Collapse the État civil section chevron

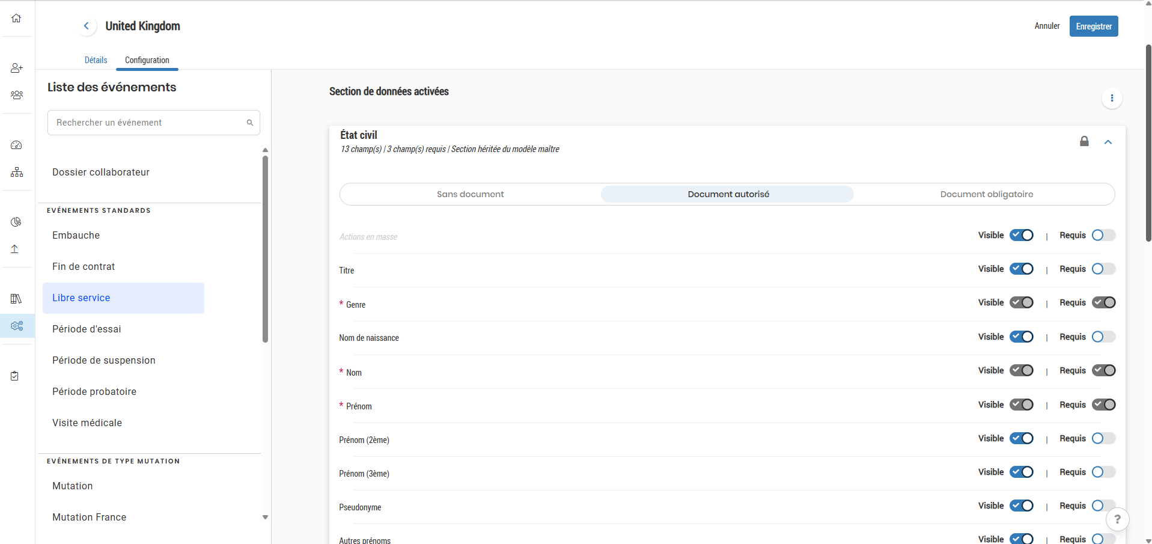click(1108, 142)
